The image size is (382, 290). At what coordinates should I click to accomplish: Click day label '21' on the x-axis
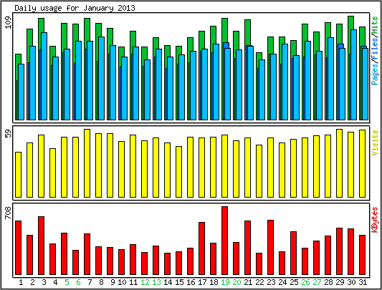pyautogui.click(x=248, y=282)
